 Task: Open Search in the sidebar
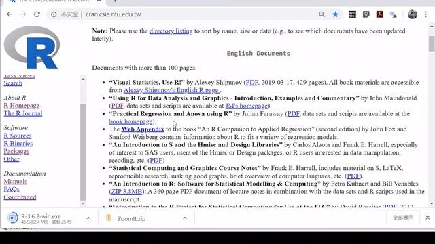click(x=13, y=83)
